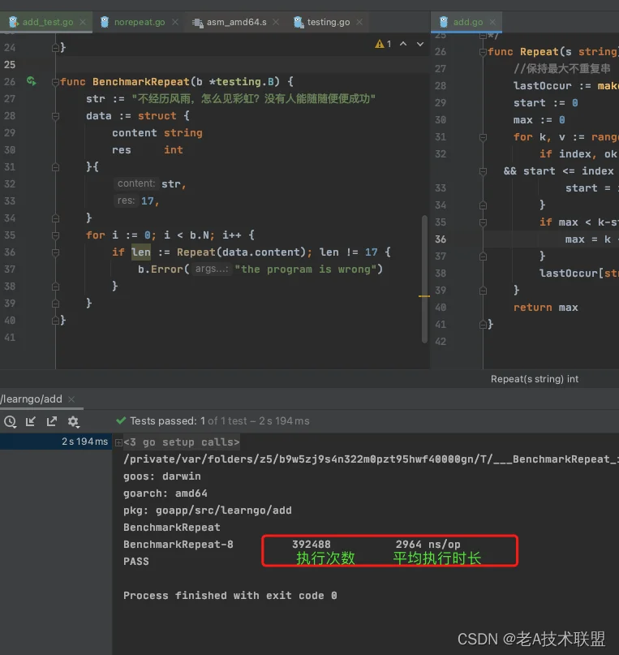
Task: Collapse the for range fold at add.go line 31
Action: click(x=483, y=137)
